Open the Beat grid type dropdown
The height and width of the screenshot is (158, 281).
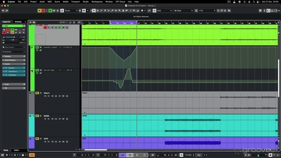click(184, 11)
